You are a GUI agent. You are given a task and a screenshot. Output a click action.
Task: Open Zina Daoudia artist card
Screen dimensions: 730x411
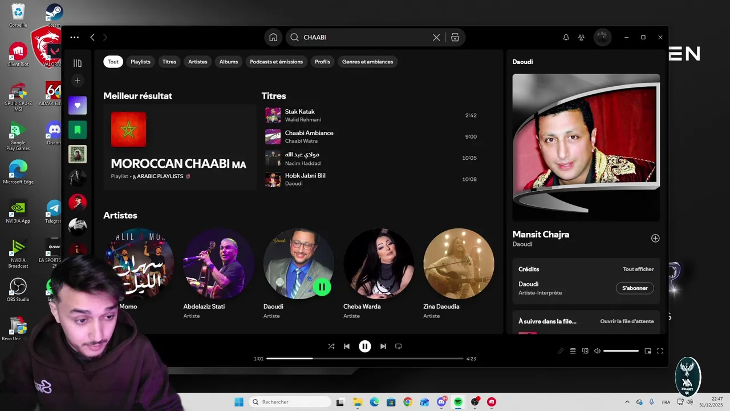coord(459,274)
